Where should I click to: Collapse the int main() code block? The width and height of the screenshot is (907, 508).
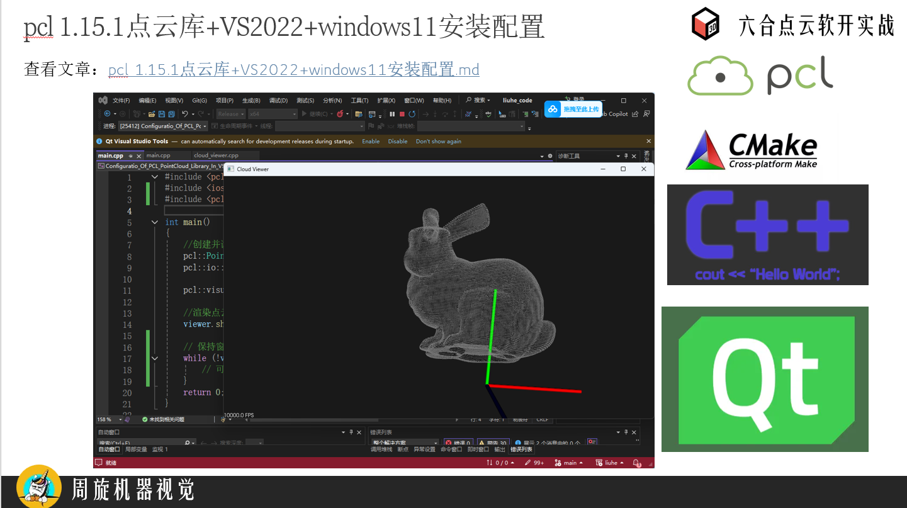tap(155, 222)
